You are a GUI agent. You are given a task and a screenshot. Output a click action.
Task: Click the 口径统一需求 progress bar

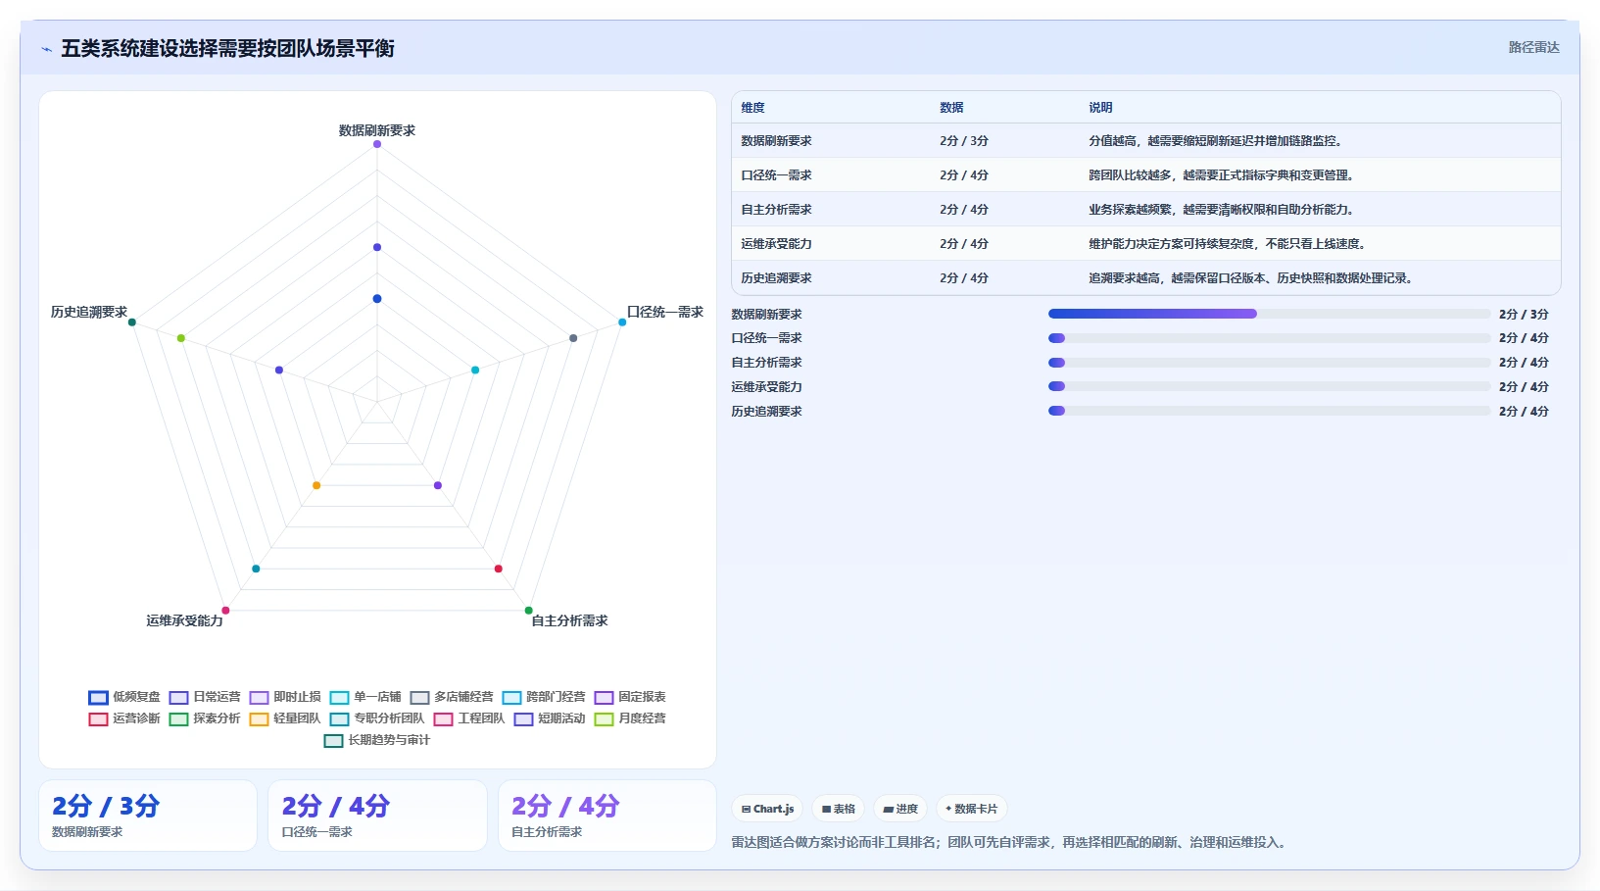tap(1269, 338)
